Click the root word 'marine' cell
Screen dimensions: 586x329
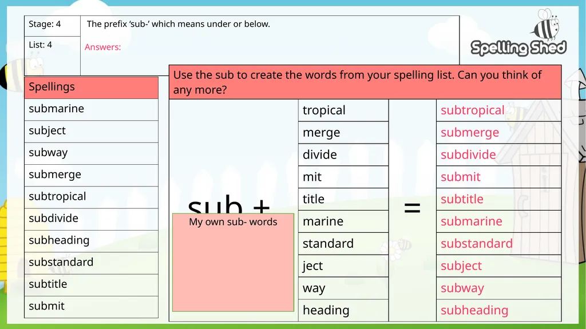coord(343,221)
